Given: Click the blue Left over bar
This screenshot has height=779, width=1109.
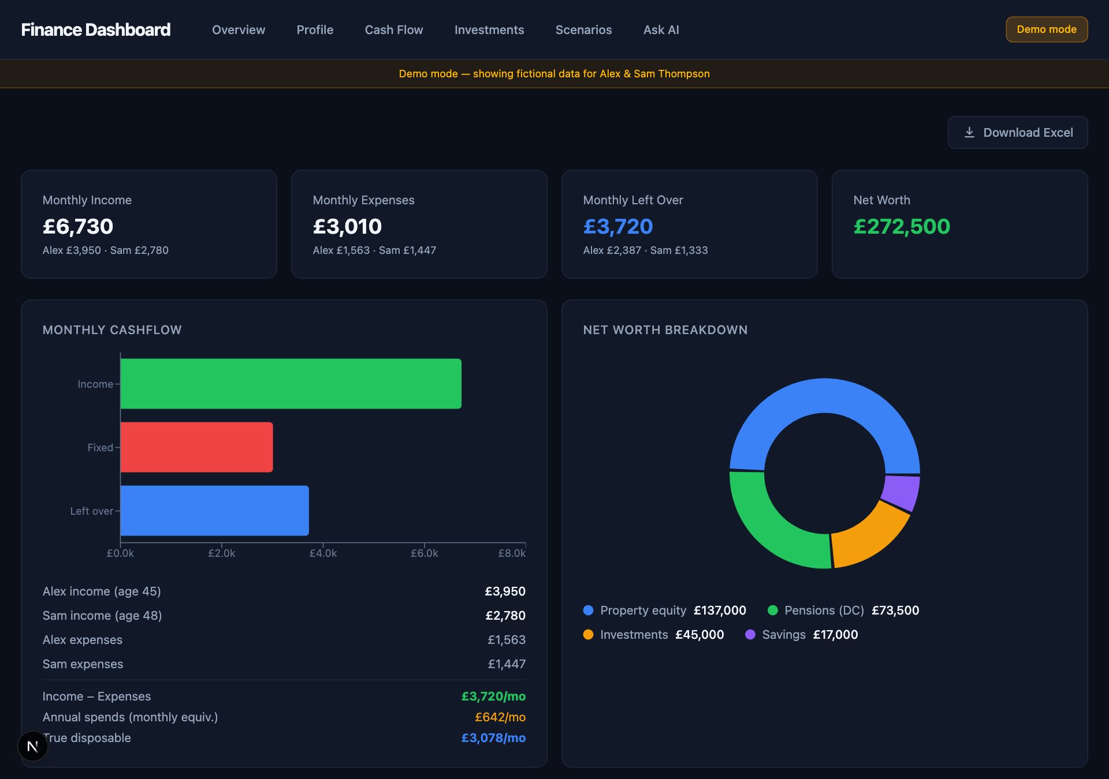Looking at the screenshot, I should tap(215, 511).
